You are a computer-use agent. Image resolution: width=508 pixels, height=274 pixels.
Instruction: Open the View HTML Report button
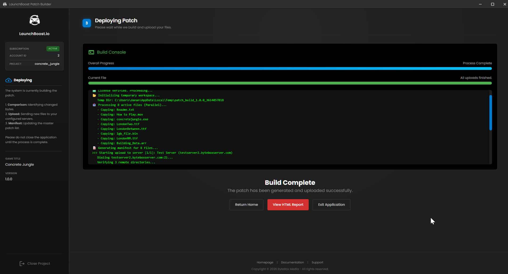point(288,204)
